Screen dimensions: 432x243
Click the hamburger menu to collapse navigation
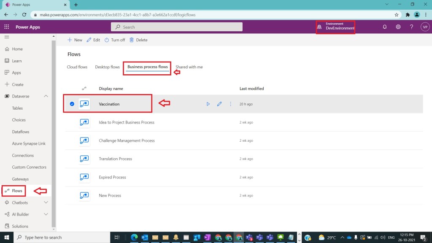click(x=7, y=37)
